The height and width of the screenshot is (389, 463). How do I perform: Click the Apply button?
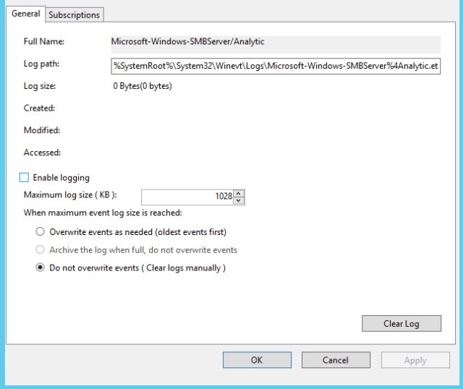pyautogui.click(x=415, y=360)
